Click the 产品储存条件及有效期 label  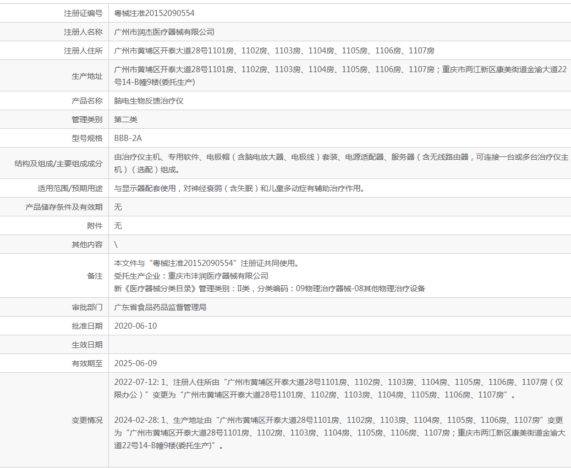pos(64,207)
